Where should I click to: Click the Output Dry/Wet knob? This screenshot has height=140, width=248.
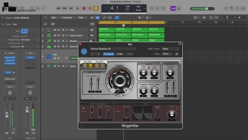[x=170, y=73]
